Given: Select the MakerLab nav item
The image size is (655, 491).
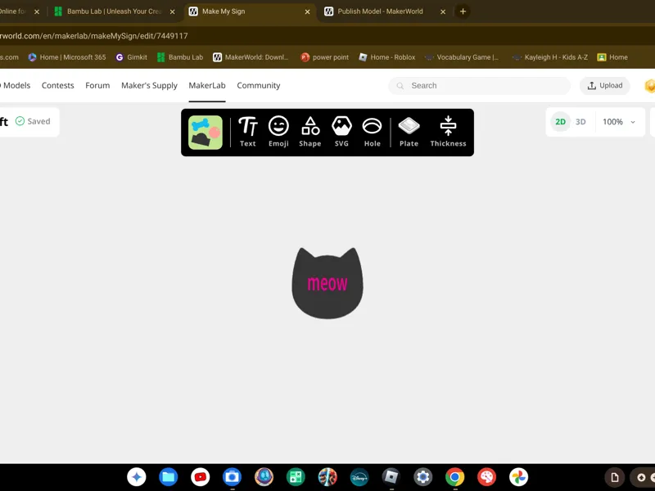Looking at the screenshot, I should pos(207,85).
